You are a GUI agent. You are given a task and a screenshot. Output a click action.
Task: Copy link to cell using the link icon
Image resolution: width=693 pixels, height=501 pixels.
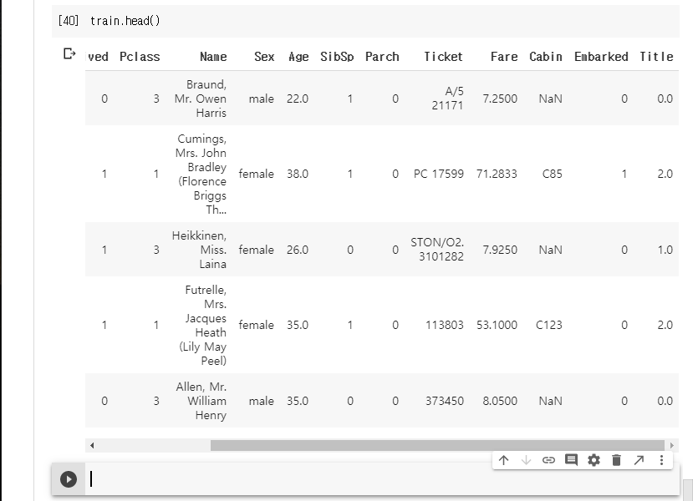pos(548,460)
